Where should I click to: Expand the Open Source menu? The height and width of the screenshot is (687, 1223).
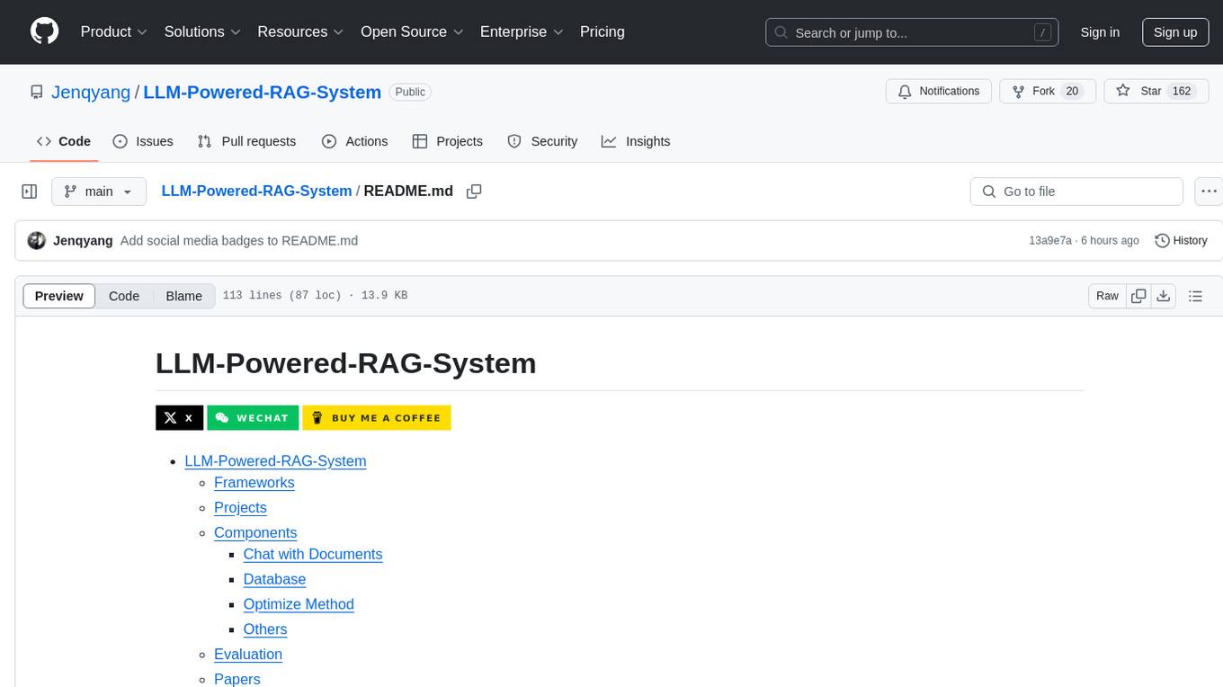point(412,31)
